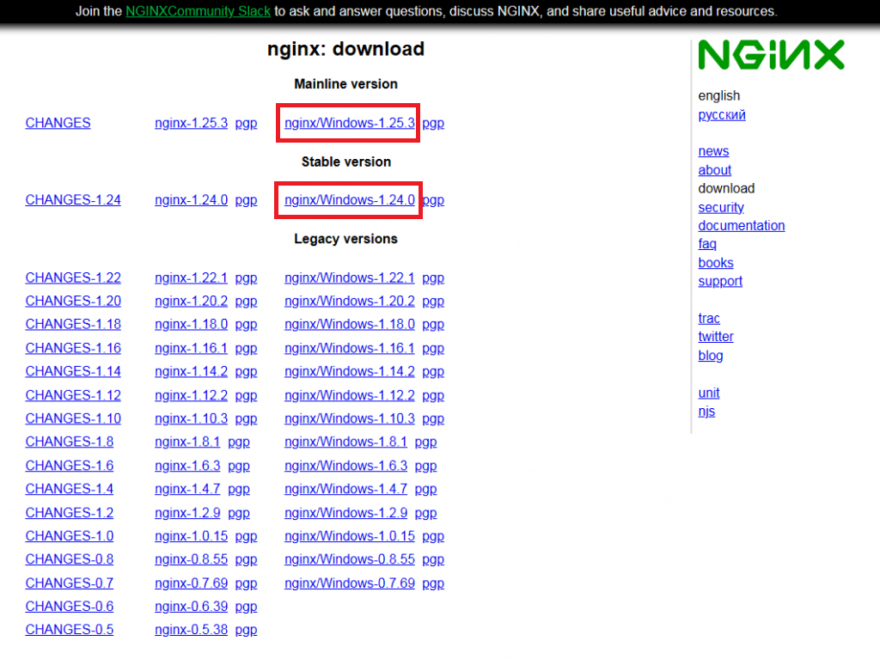Open CHANGES-0.5 changelog

tap(69, 630)
